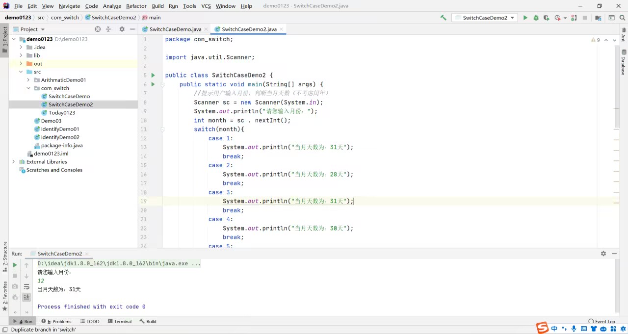Screen dimensions: 628x334
Task: Click the Attach Debugger to Process icon
Action: tap(575, 18)
